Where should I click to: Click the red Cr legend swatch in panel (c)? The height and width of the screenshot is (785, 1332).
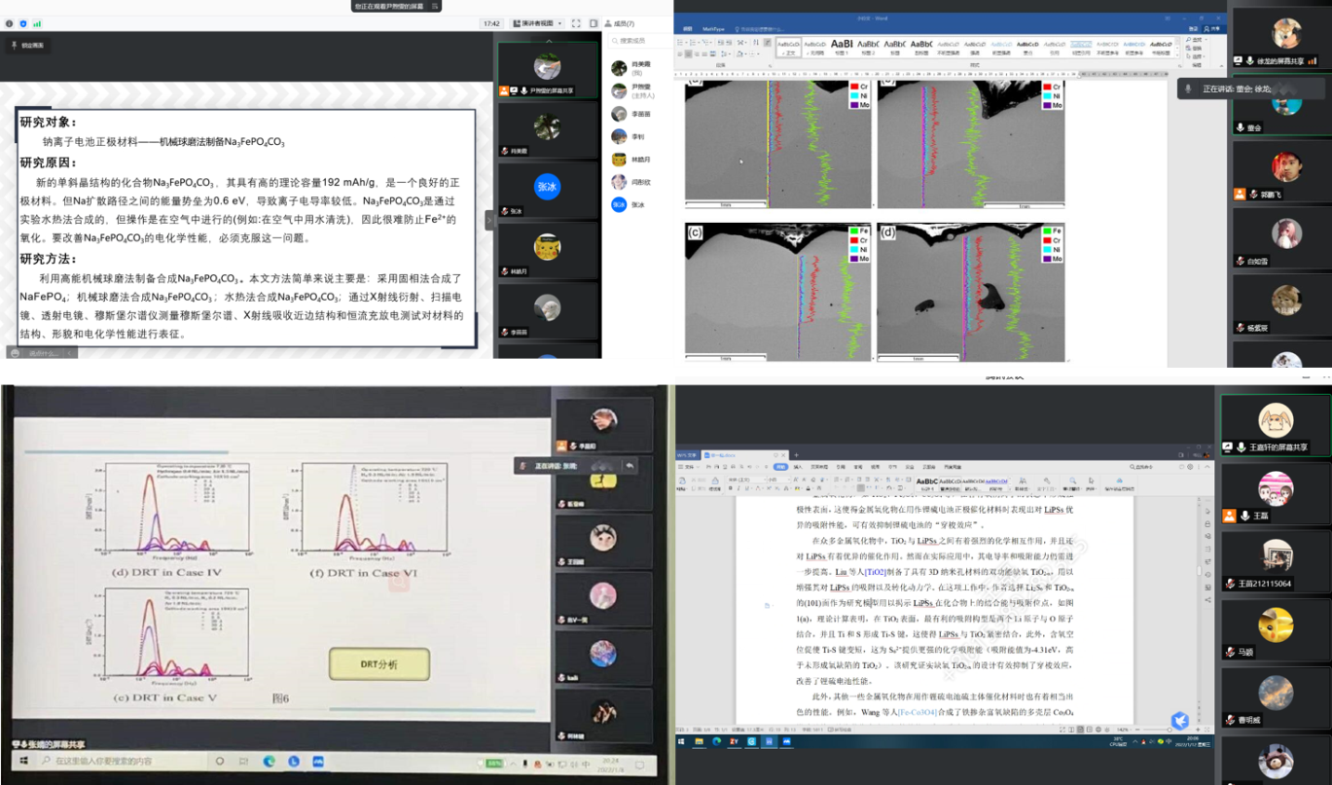(854, 239)
